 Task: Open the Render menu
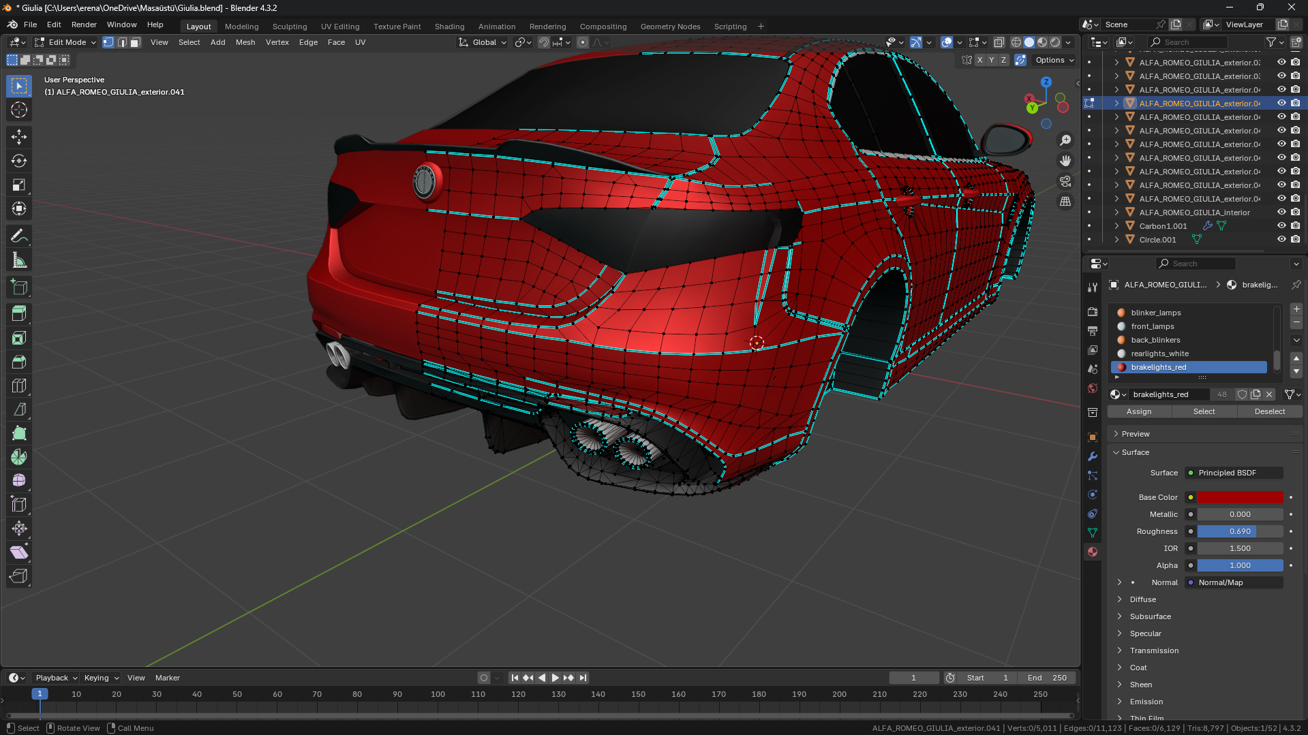tap(84, 25)
